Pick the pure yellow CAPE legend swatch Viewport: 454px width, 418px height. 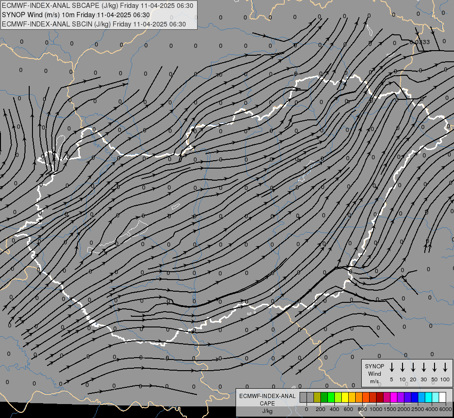pyautogui.click(x=345, y=397)
